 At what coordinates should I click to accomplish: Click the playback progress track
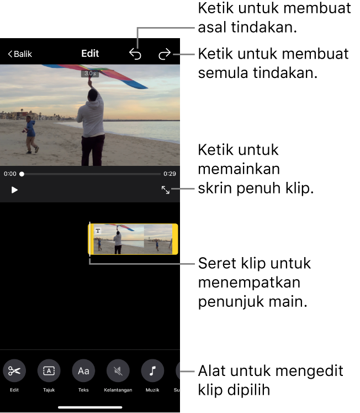[91, 174]
